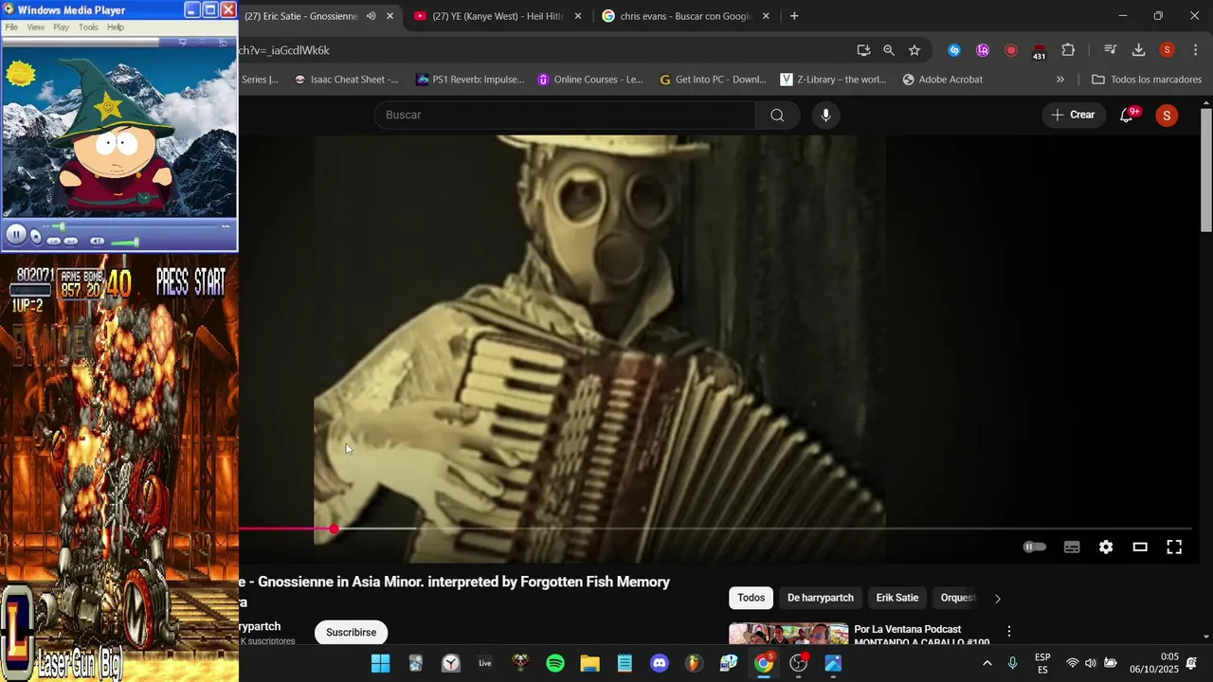
Task: Open the Chrome extensions puzzle menu
Action: pos(1068,50)
